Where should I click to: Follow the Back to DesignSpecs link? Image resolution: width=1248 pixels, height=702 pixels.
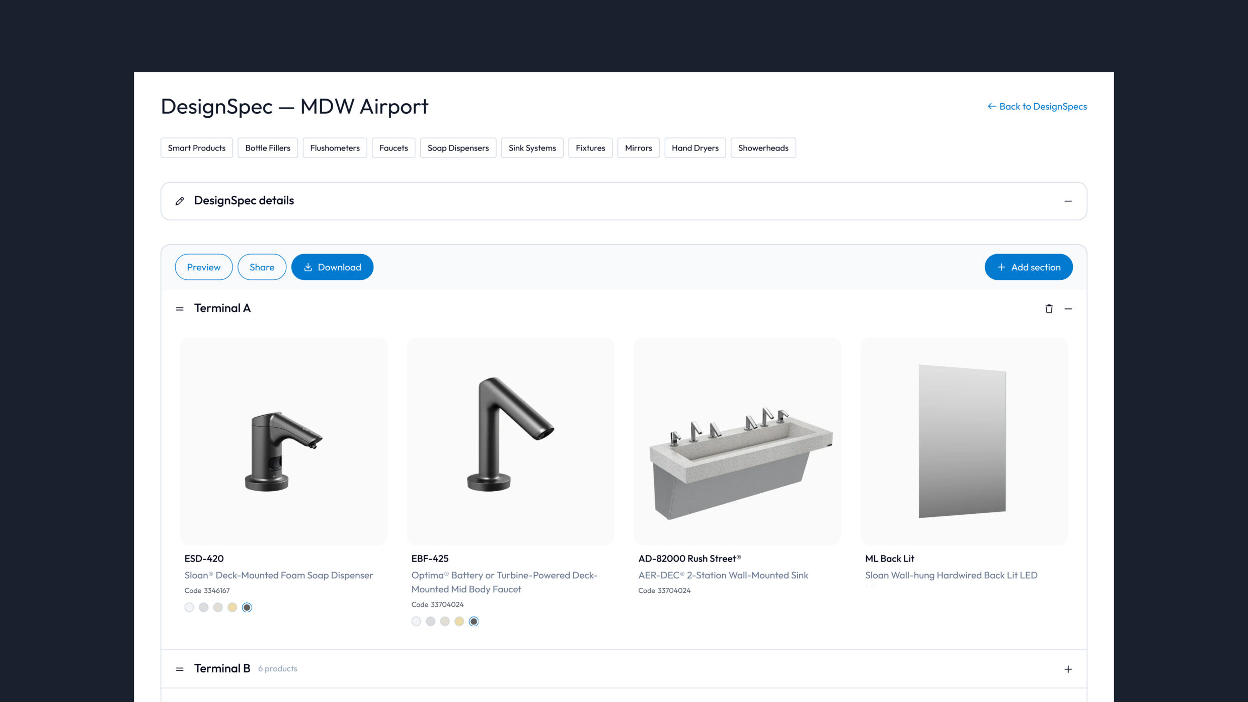click(x=1043, y=106)
